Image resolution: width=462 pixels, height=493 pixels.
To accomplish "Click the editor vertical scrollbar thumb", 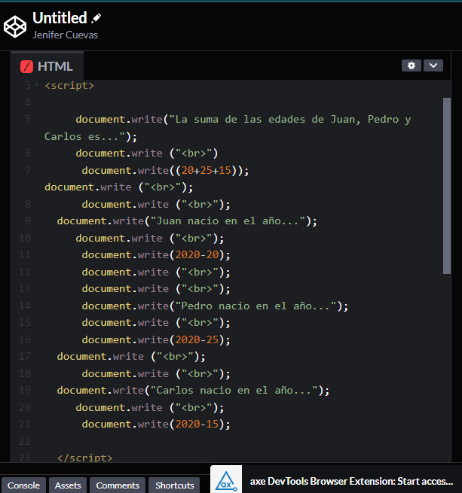I will coord(447,185).
